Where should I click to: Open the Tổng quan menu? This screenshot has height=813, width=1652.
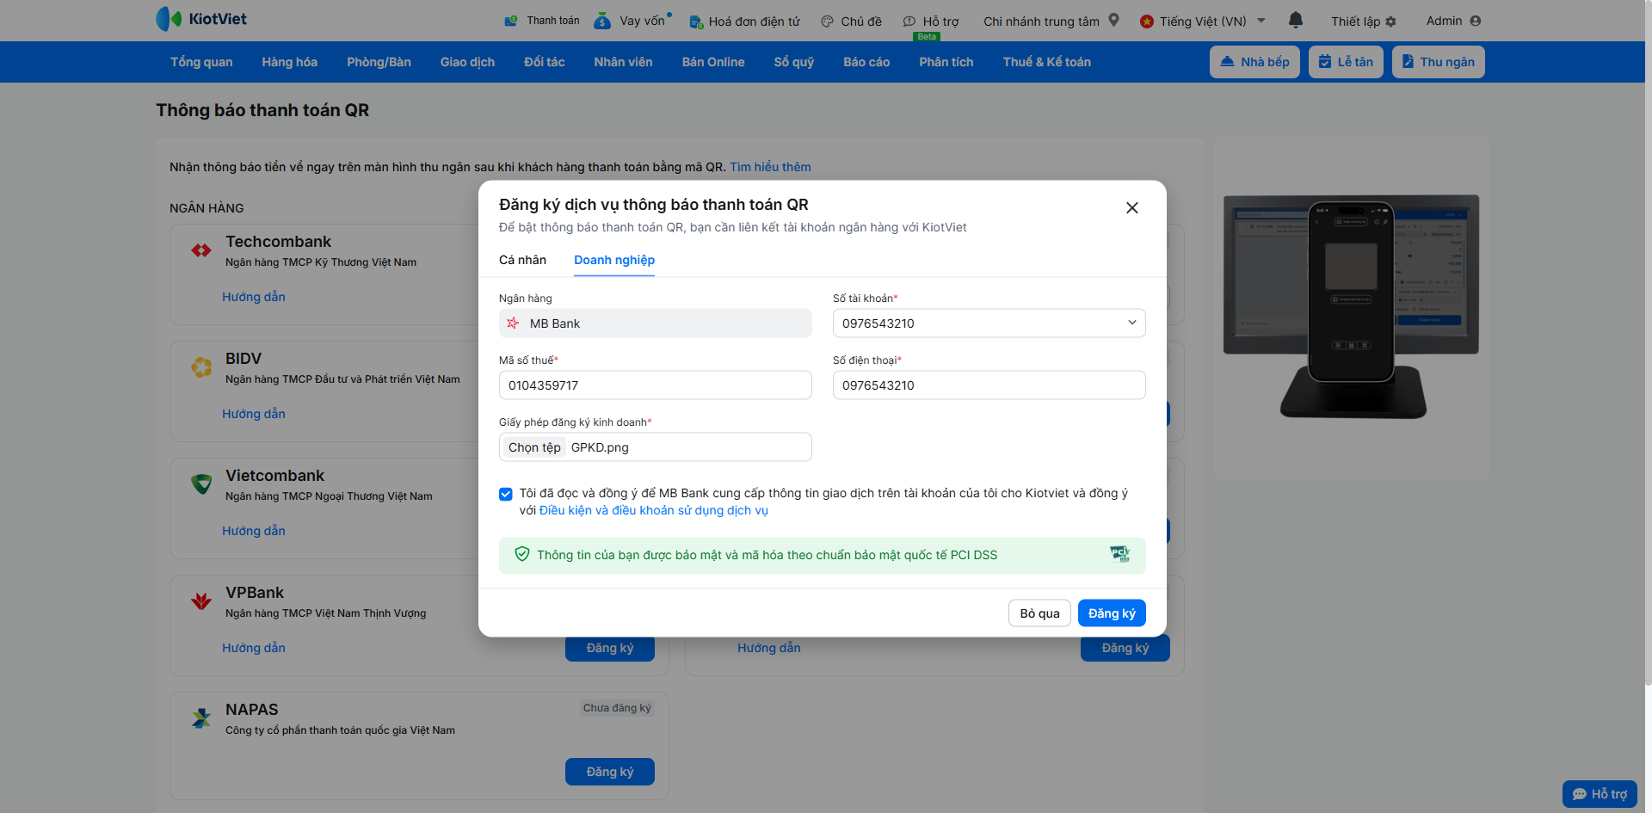(201, 62)
